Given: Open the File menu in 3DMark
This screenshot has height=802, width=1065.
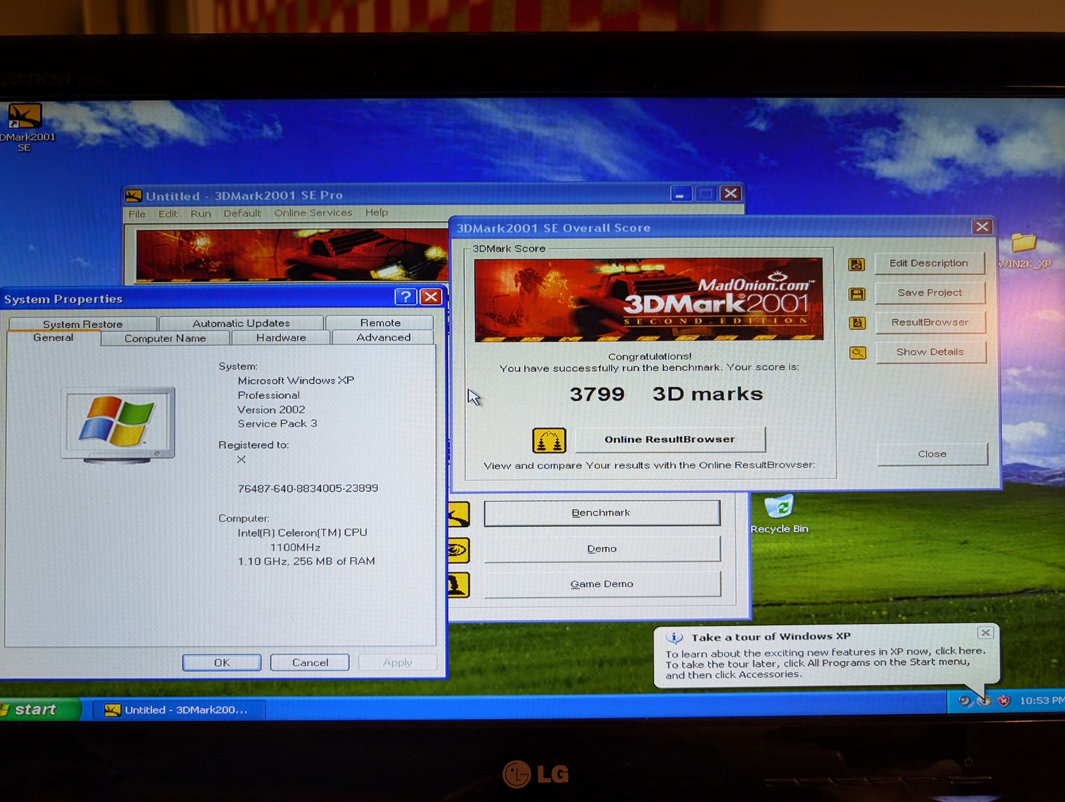Looking at the screenshot, I should (x=137, y=214).
